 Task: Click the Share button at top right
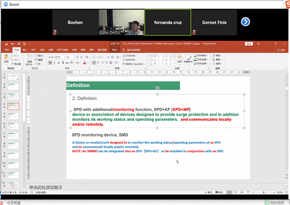pos(281,50)
